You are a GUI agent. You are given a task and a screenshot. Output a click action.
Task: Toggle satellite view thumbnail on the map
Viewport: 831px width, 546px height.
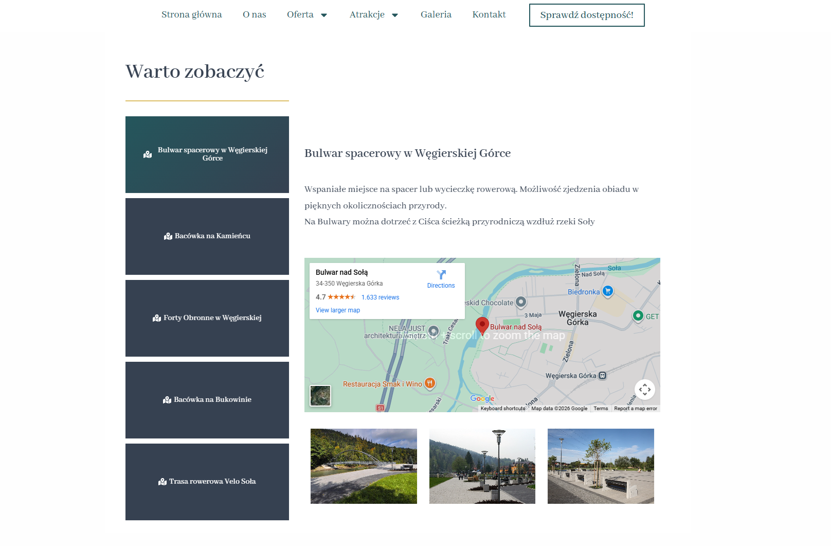pyautogui.click(x=320, y=396)
